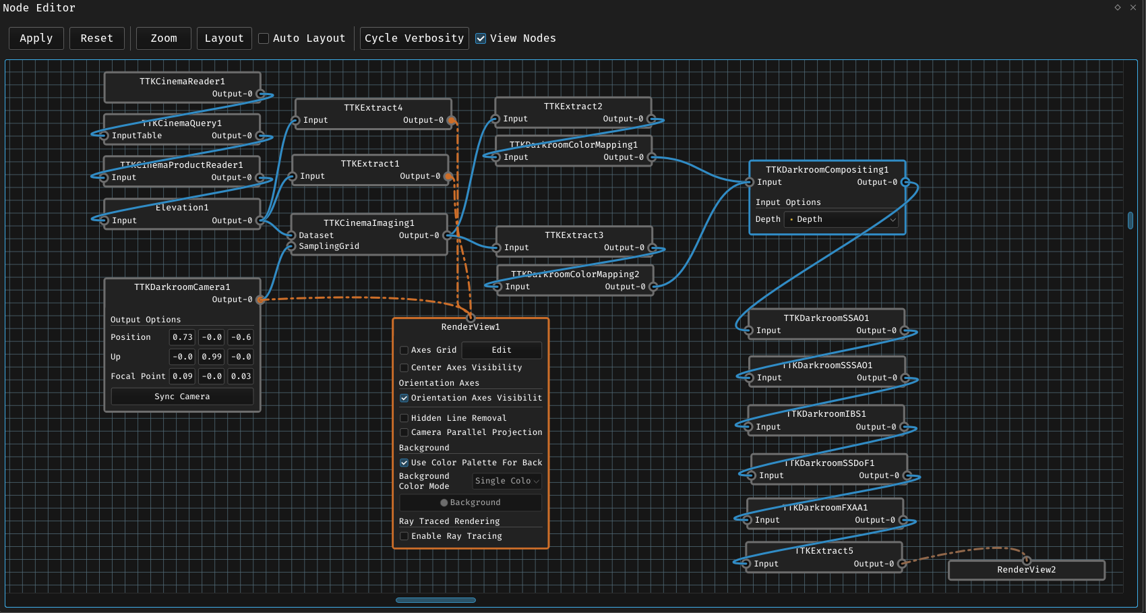Click the orange Output-0 port on TTKExtract4
This screenshot has height=613, width=1146.
[x=452, y=119]
